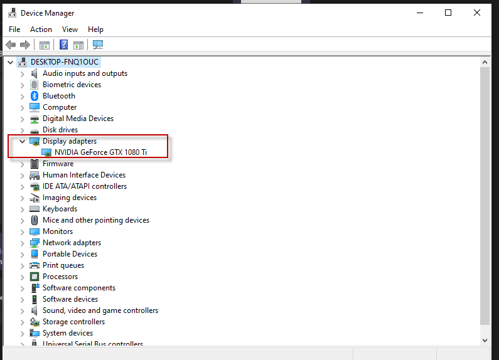Viewport: 499px width, 360px height.
Task: Click the Firmware chip icon
Action: coord(35,164)
